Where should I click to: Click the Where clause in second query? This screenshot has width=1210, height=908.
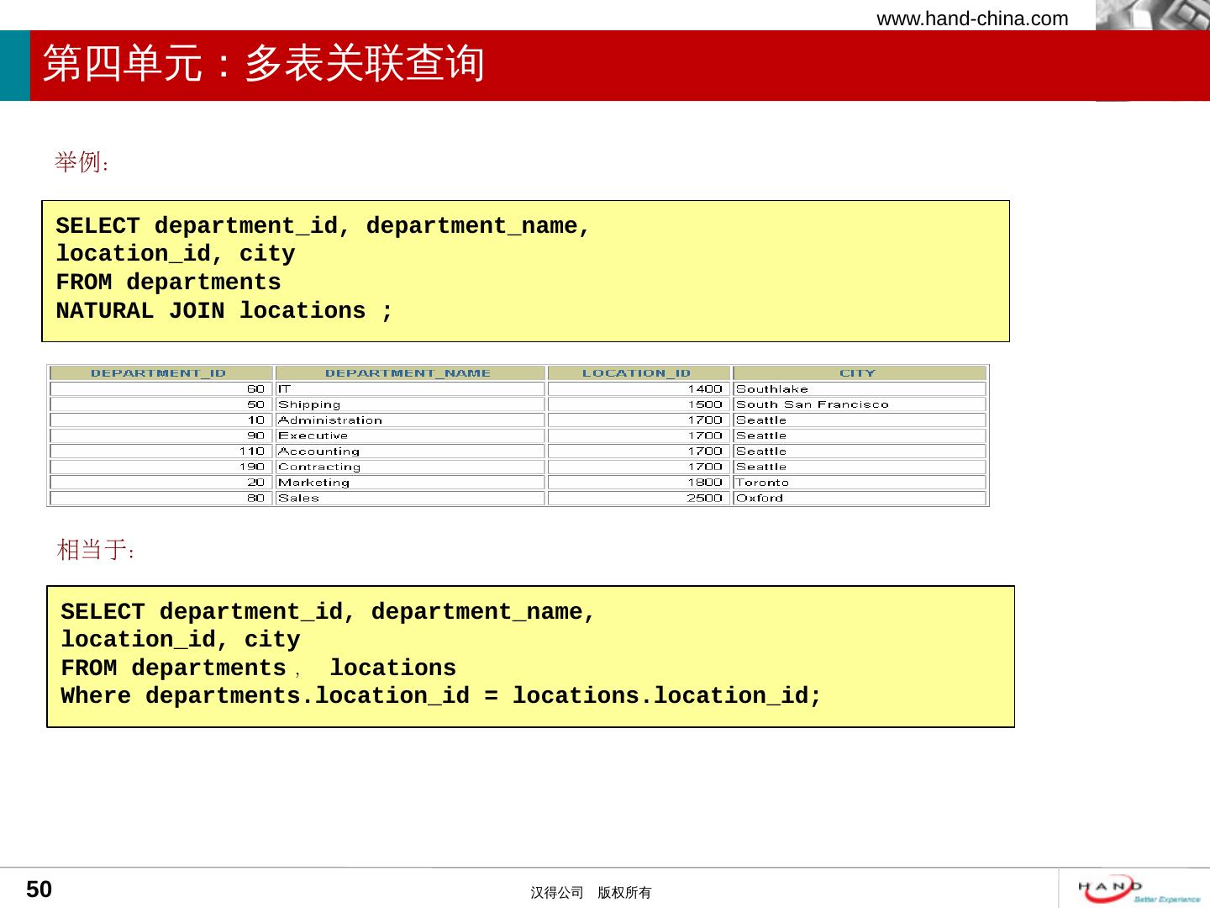pyautogui.click(x=440, y=696)
